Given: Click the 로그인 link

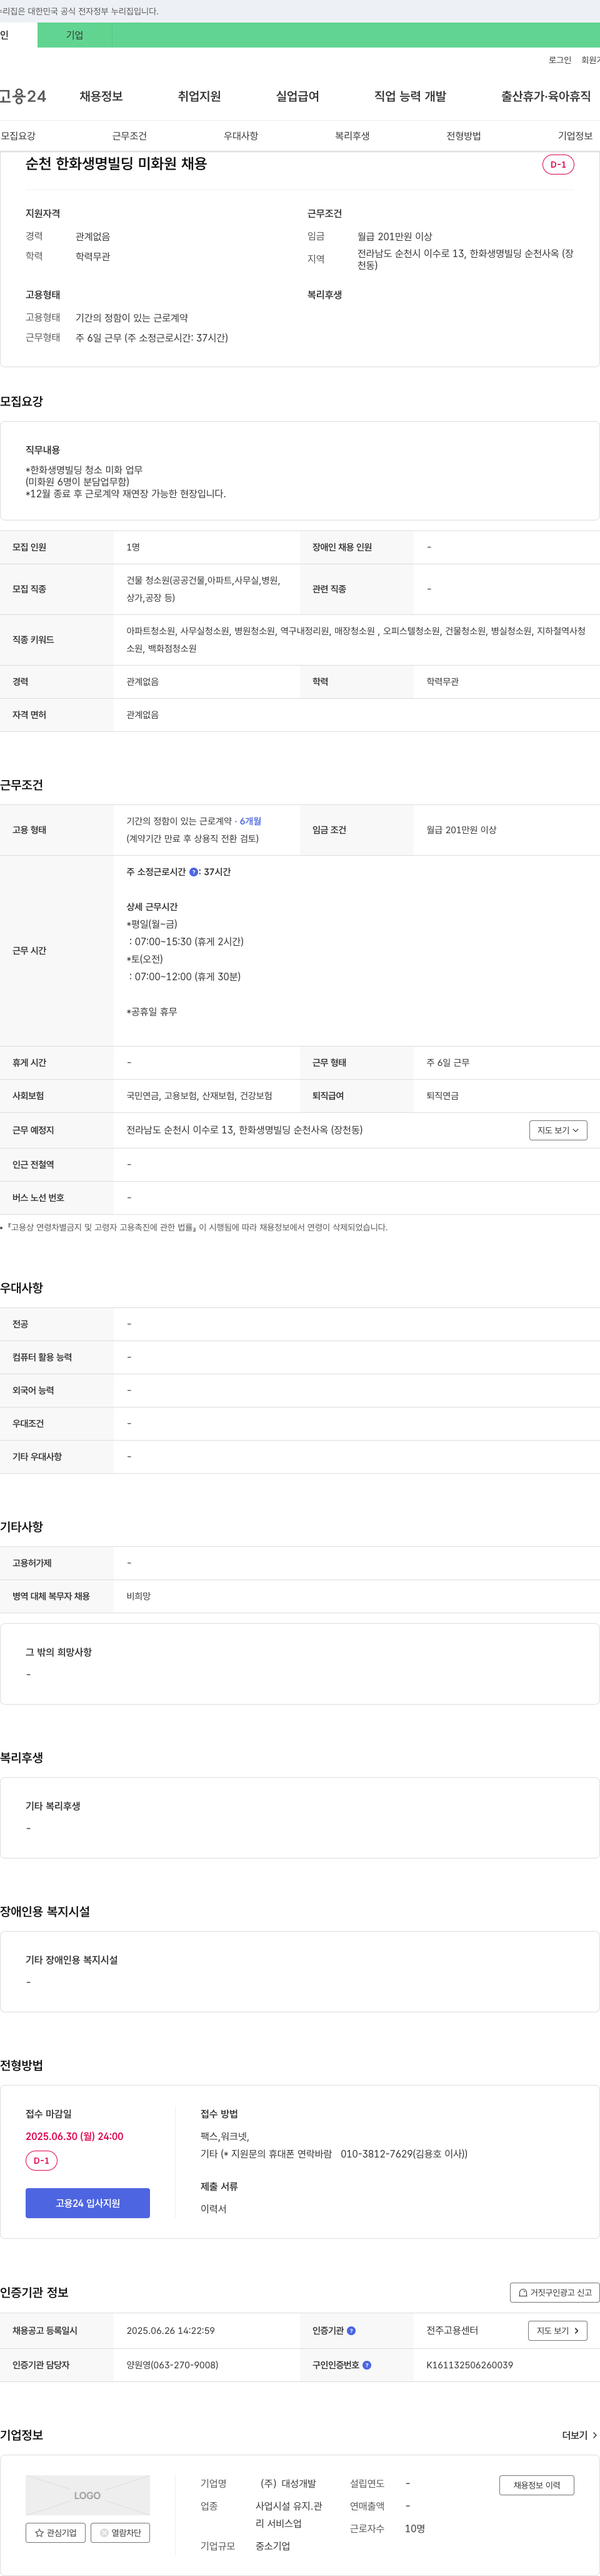Looking at the screenshot, I should click(x=559, y=60).
